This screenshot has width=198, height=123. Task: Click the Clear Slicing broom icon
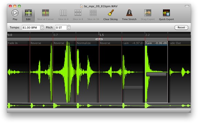[x=111, y=13]
